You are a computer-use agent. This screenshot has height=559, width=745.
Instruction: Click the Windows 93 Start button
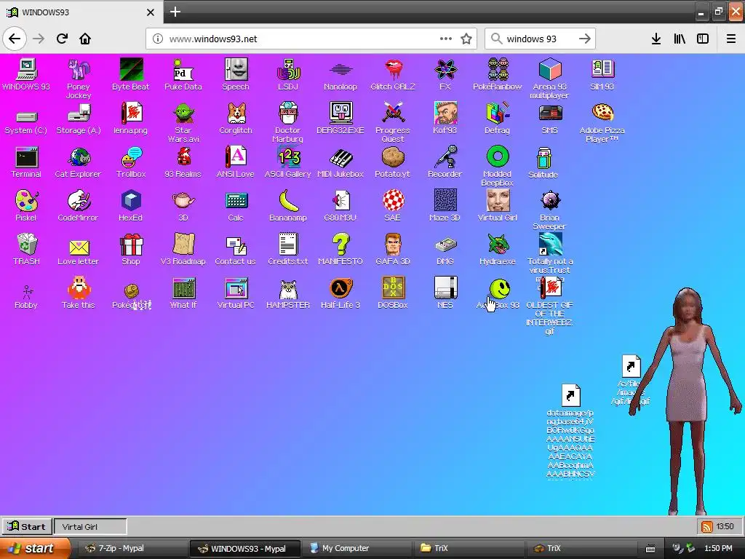pos(27,527)
